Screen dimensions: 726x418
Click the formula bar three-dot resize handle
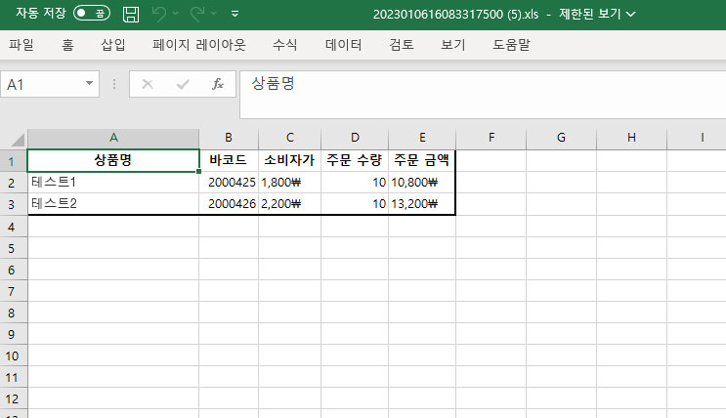(114, 84)
